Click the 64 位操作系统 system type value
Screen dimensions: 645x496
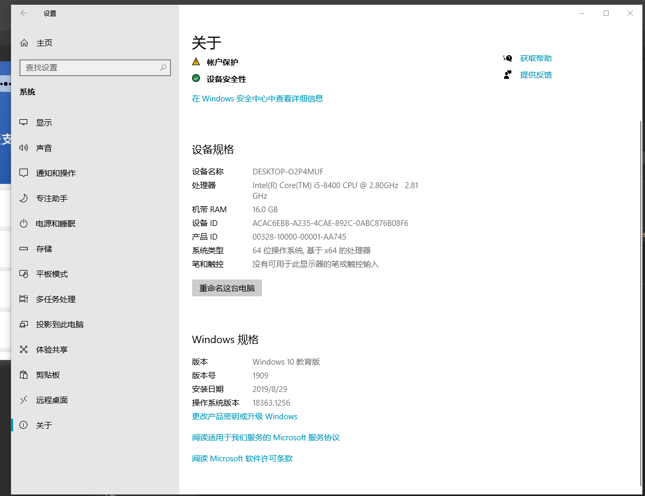(x=311, y=251)
